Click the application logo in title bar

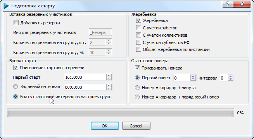pos(6,6)
